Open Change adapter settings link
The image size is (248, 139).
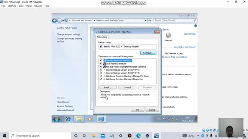pyautogui.click(x=69, y=34)
